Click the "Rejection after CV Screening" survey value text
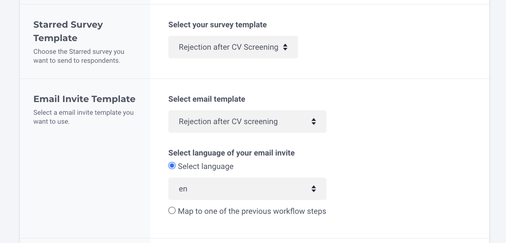Viewport: 506px width, 243px height. pos(228,47)
